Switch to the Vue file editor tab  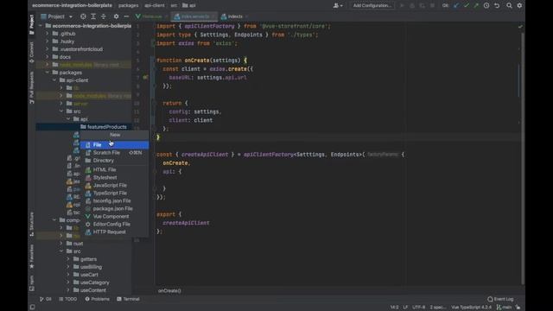[x=152, y=16]
